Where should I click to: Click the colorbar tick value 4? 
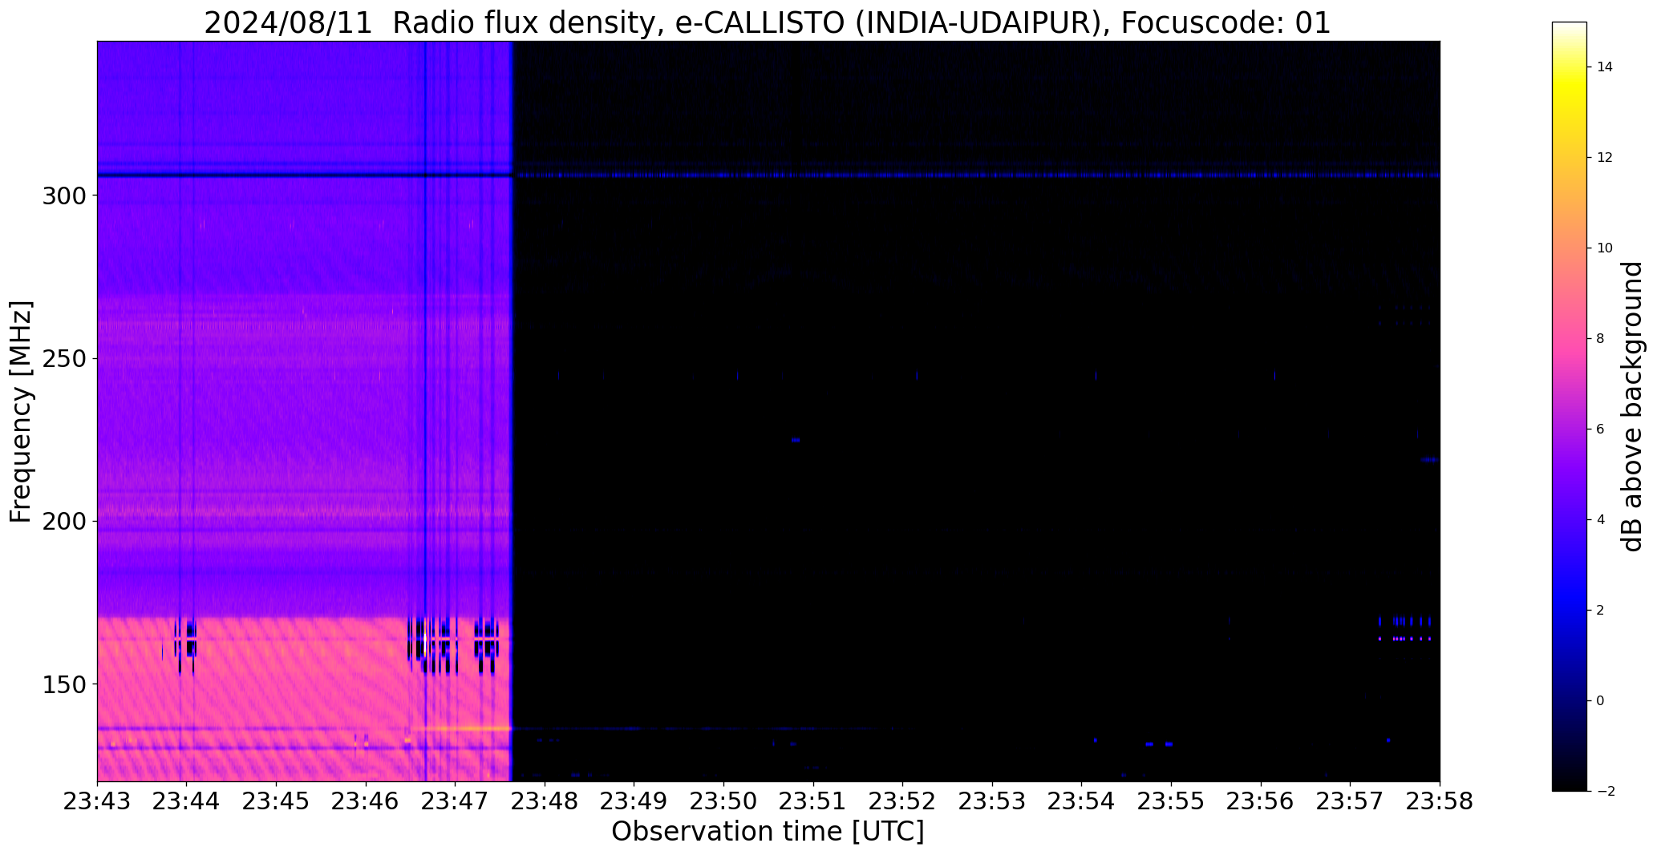(x=1601, y=519)
